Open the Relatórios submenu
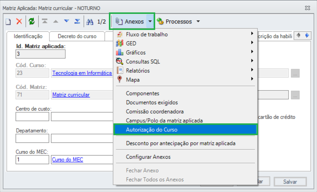Image resolution: width=317 pixels, height=192 pixels. tap(185, 70)
